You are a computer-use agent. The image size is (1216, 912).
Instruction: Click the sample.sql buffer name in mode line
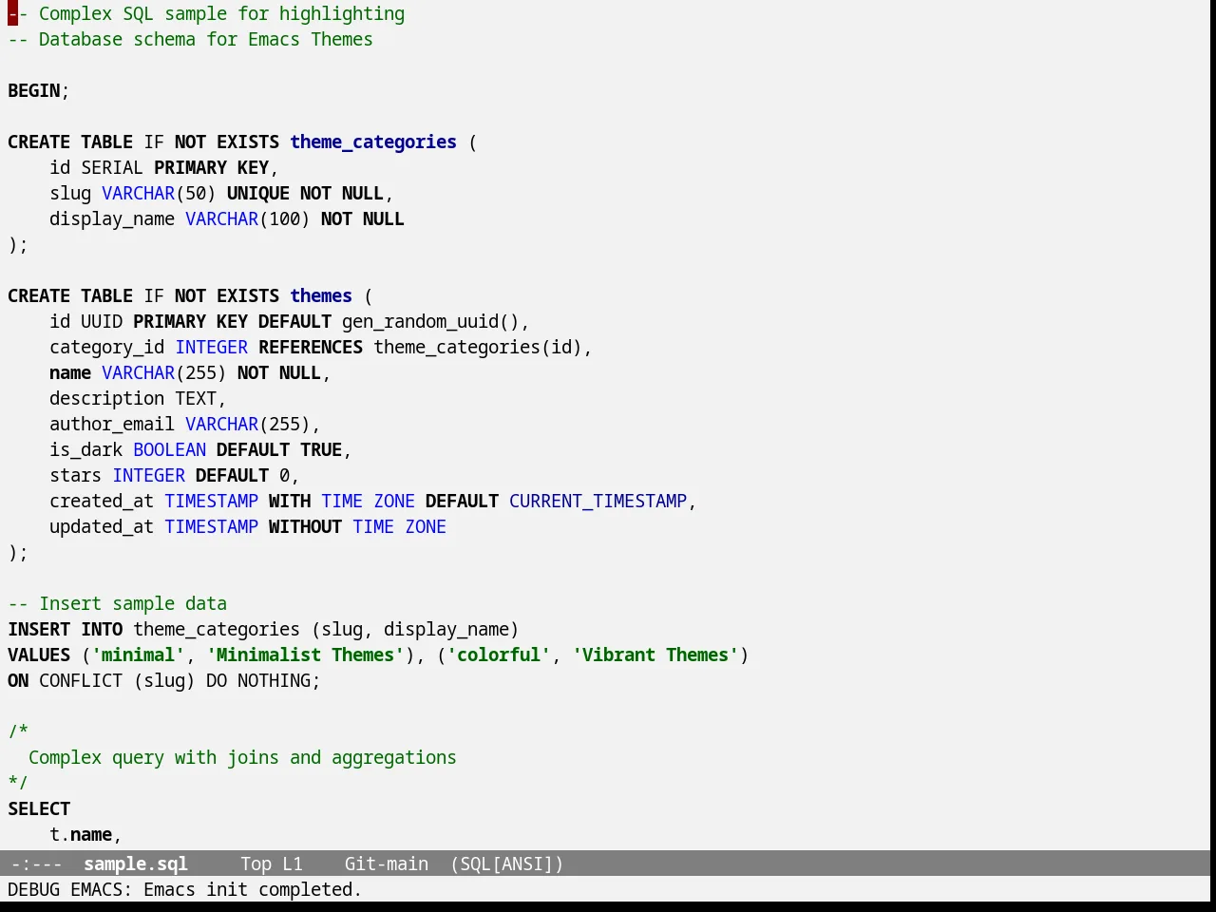click(x=136, y=864)
